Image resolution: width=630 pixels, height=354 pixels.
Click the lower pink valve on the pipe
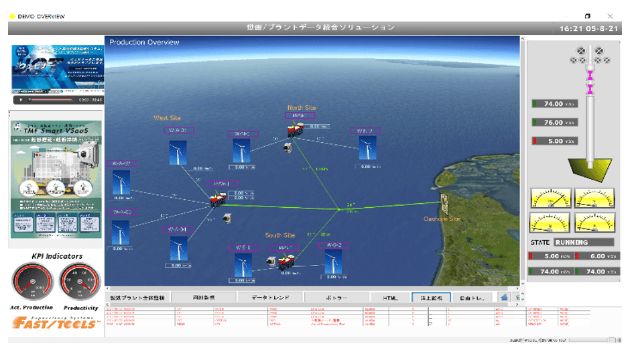(590, 89)
